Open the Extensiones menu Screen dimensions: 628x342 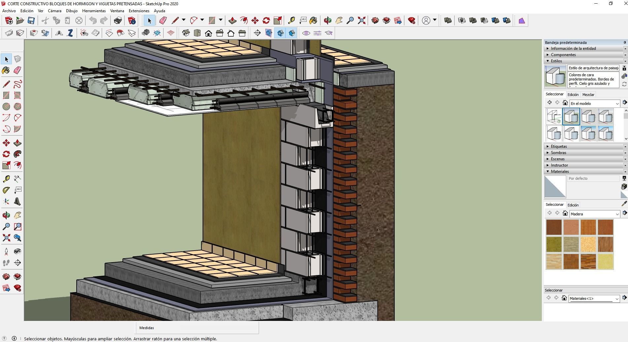[139, 11]
